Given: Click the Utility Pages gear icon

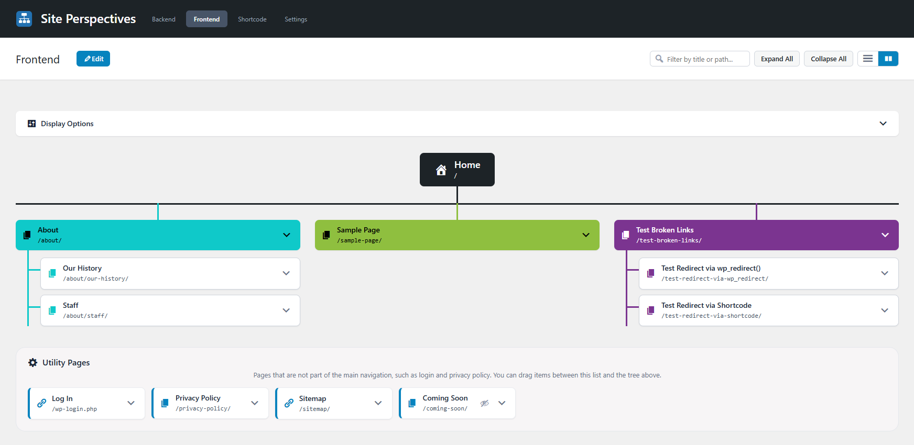Looking at the screenshot, I should point(32,362).
